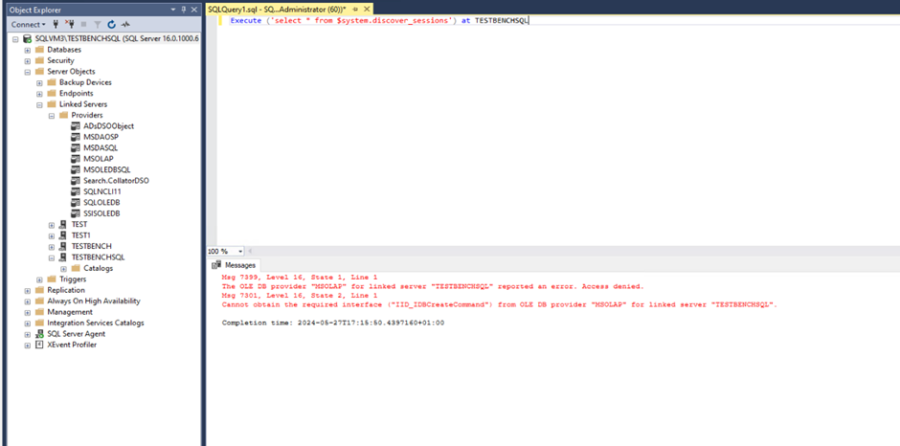
Task: Select the ADsDSOObject provider icon
Action: coord(76,125)
